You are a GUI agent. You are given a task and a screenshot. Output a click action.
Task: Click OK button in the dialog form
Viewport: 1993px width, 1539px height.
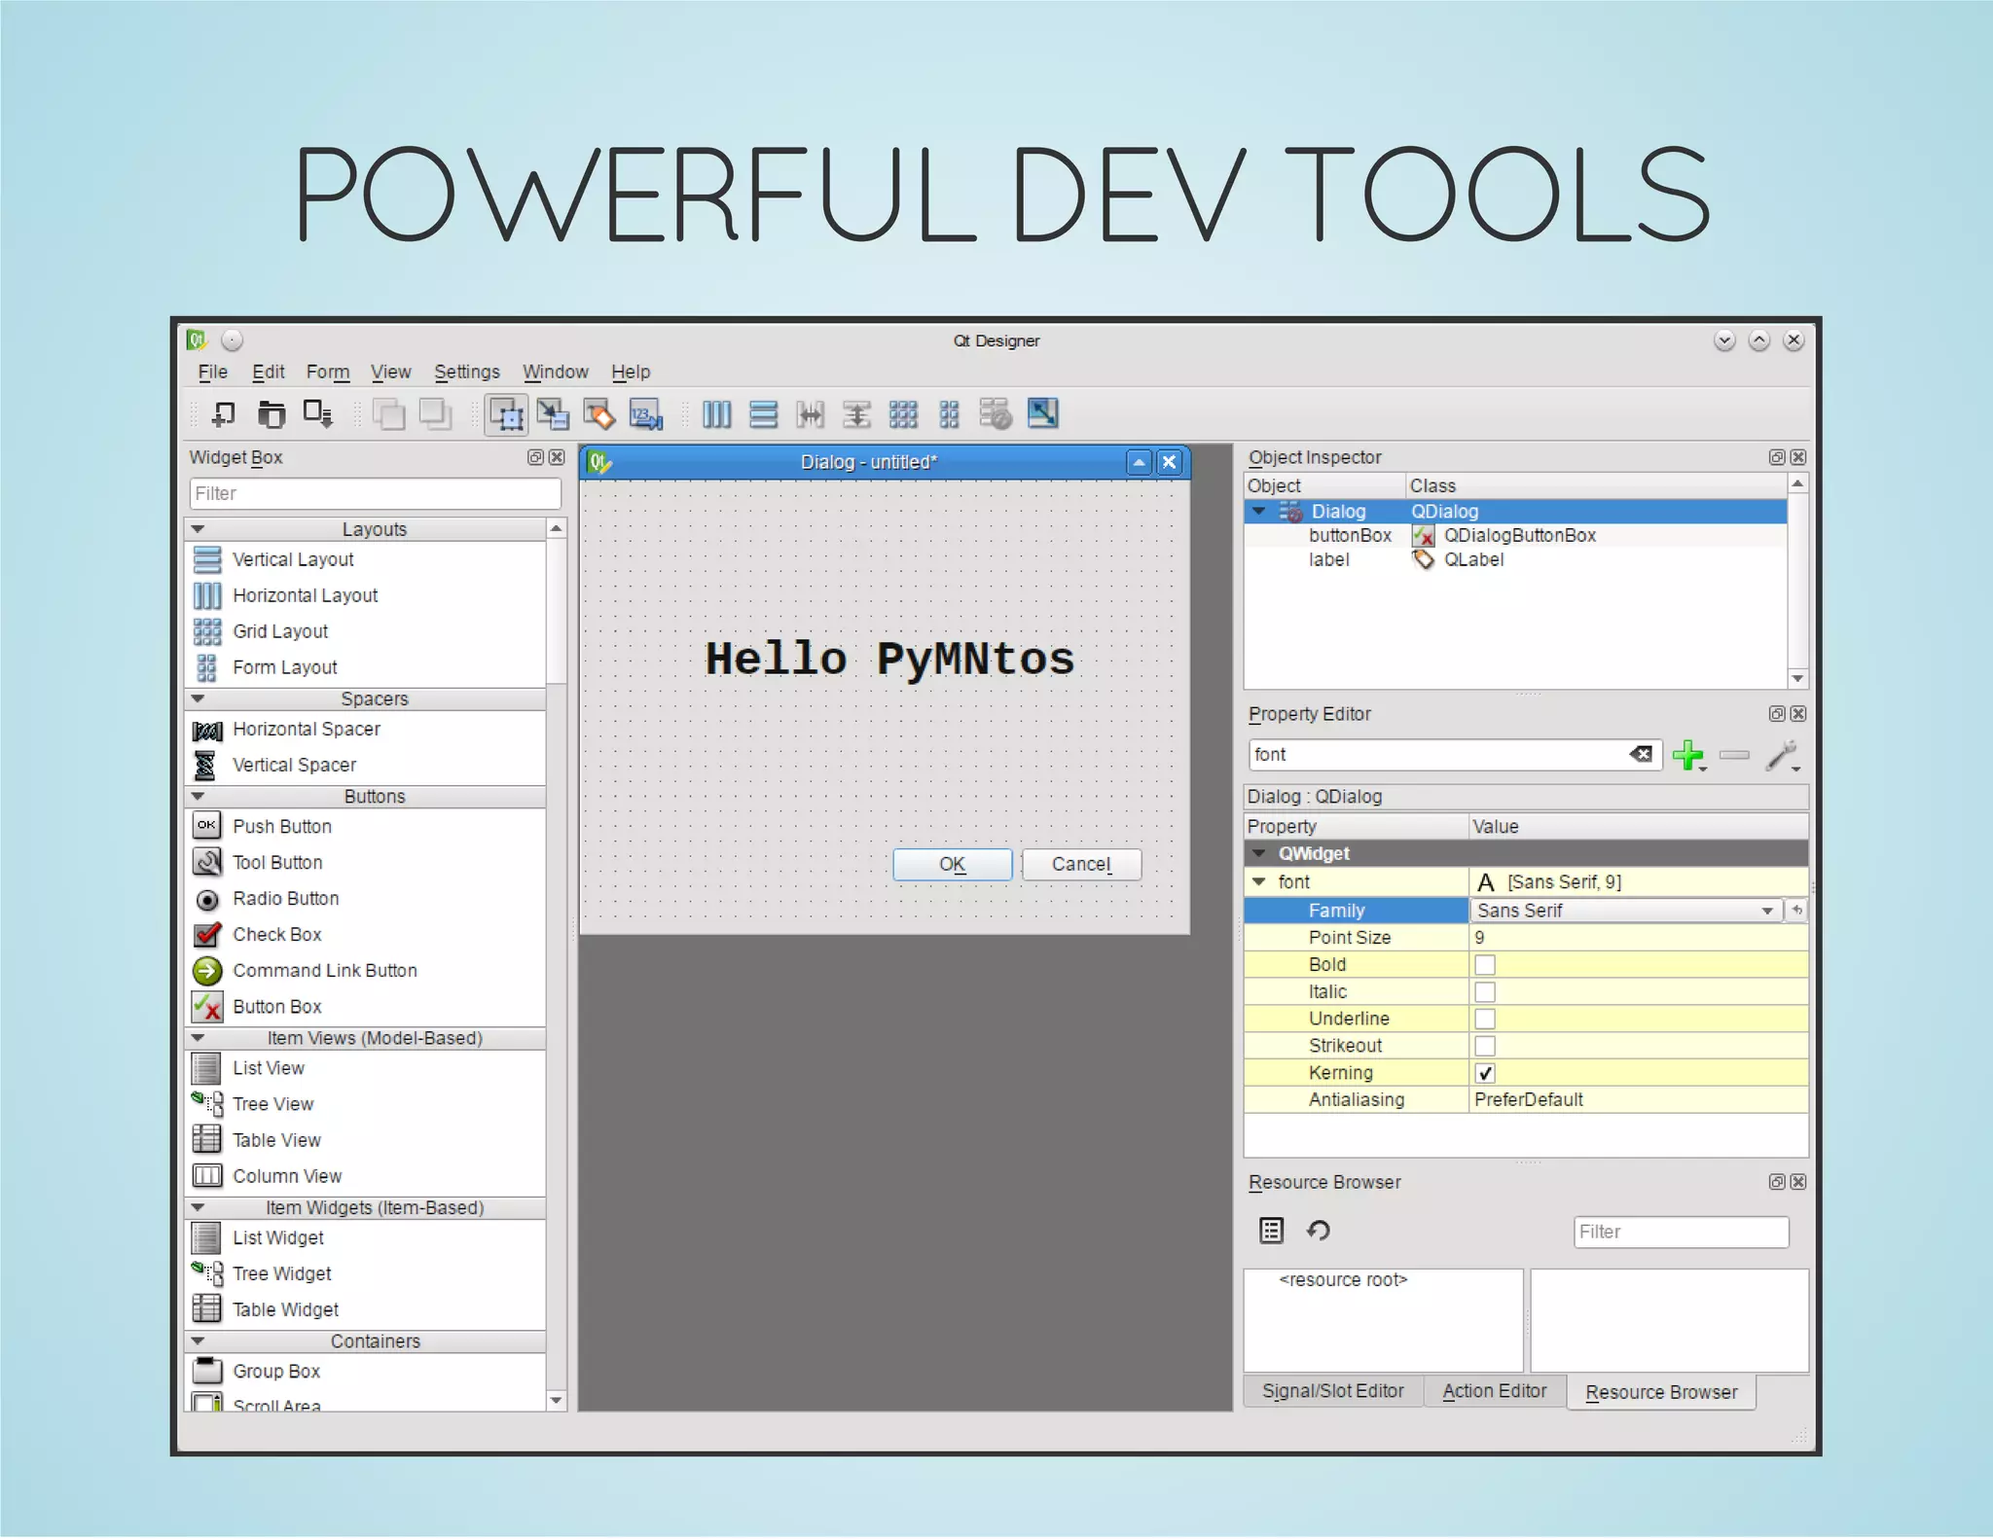coord(952,864)
